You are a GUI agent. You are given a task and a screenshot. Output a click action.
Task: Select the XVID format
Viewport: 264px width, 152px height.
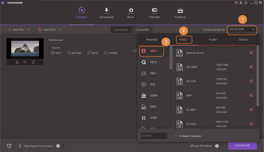pyautogui.click(x=153, y=118)
